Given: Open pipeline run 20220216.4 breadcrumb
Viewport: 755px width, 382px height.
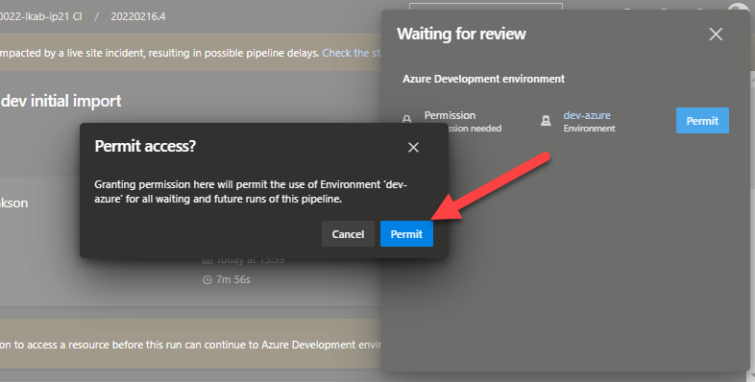Looking at the screenshot, I should click(x=138, y=16).
